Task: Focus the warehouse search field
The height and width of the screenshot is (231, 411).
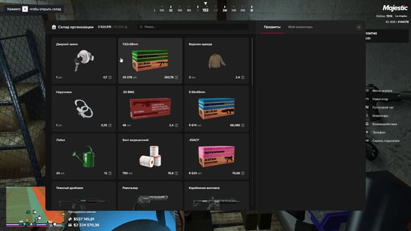Action: coord(193,27)
